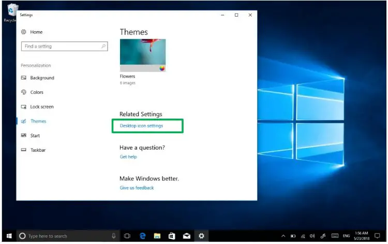Click the Flowers theme thumbnail
The image size is (388, 244).
[143, 55]
